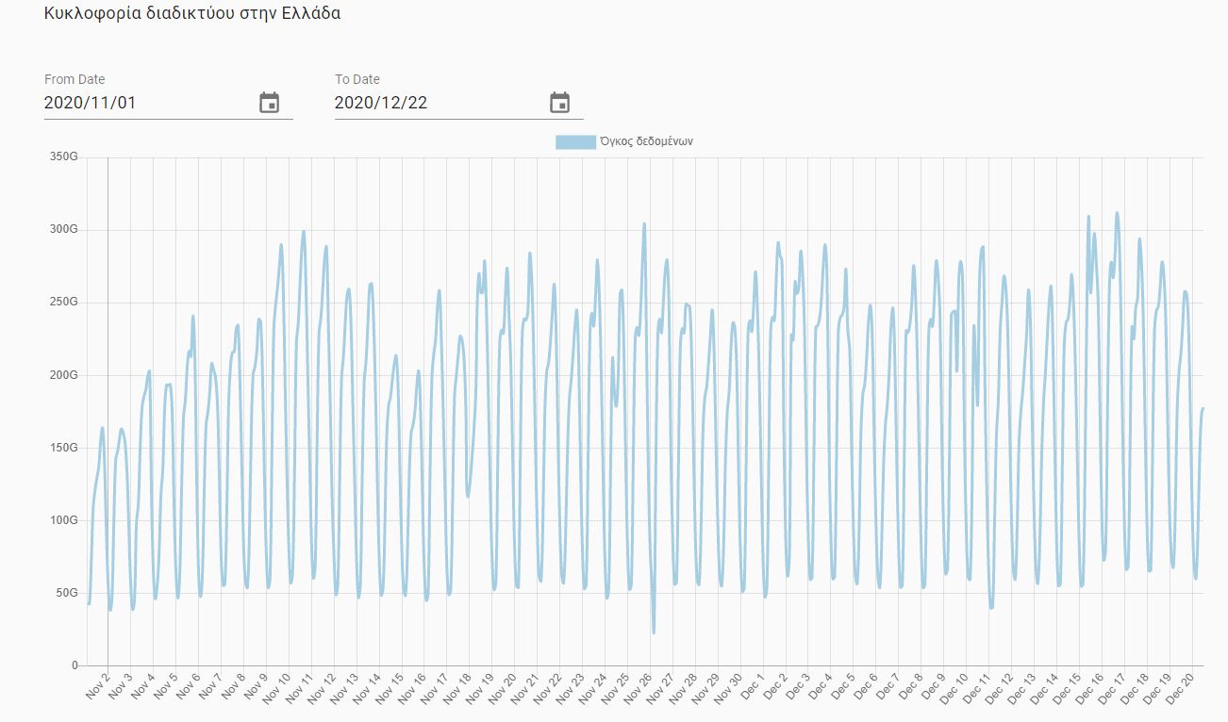Click the 100G y-axis label
Viewport: 1228px width, 722px height.
tap(62, 519)
